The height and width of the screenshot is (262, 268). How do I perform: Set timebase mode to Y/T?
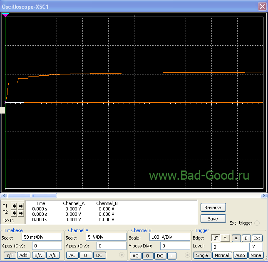tap(10, 255)
